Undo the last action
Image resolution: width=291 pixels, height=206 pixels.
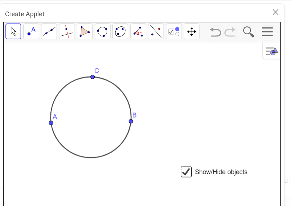pyautogui.click(x=215, y=32)
